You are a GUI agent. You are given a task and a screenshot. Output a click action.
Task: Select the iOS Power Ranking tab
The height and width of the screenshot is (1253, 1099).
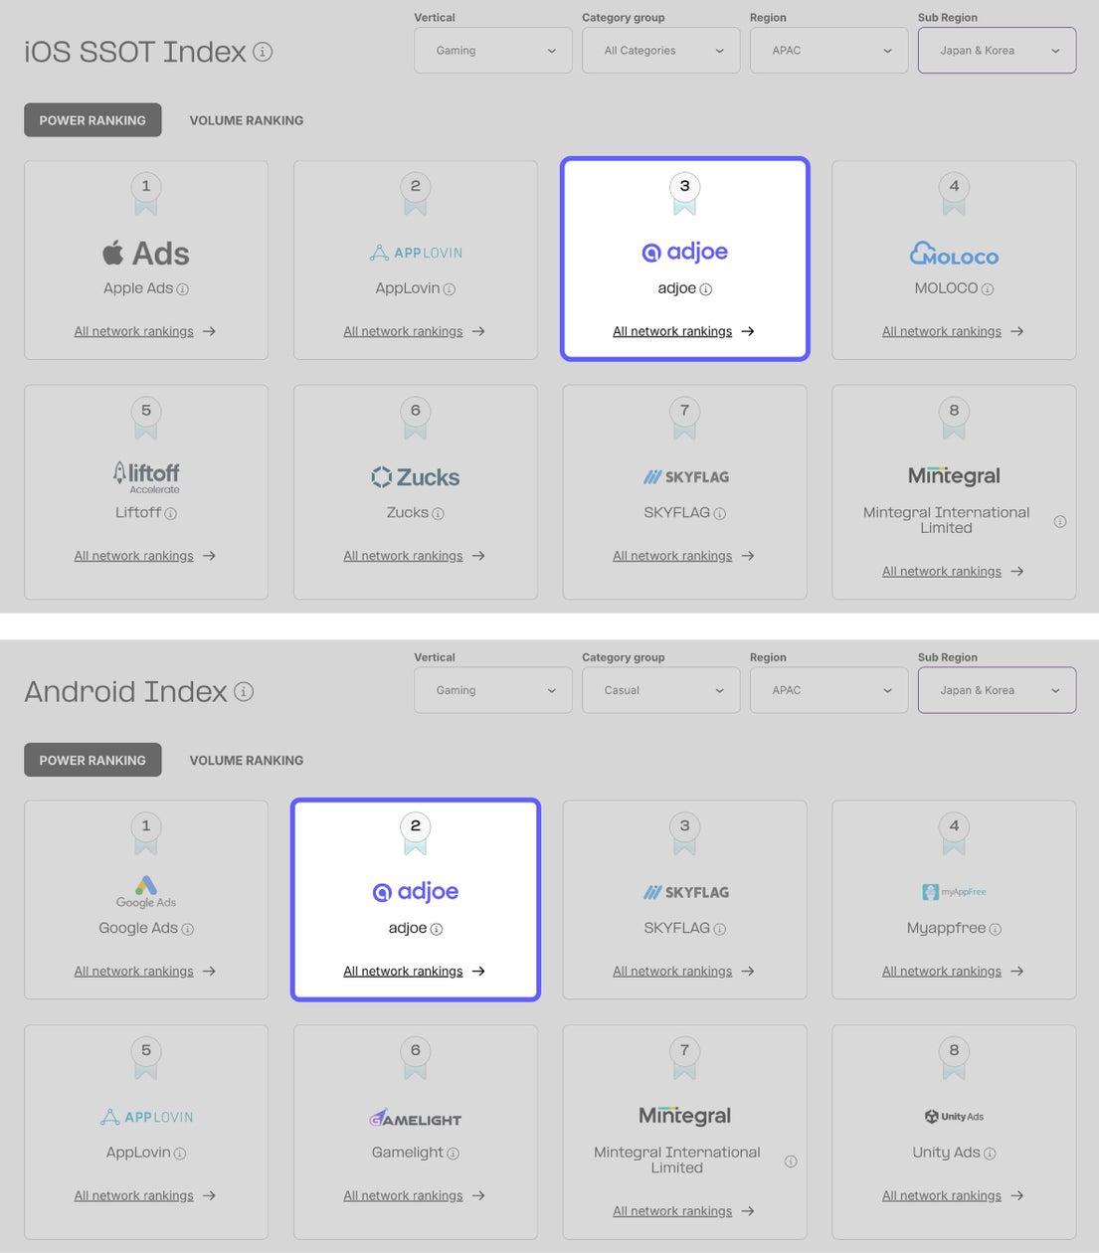point(92,120)
